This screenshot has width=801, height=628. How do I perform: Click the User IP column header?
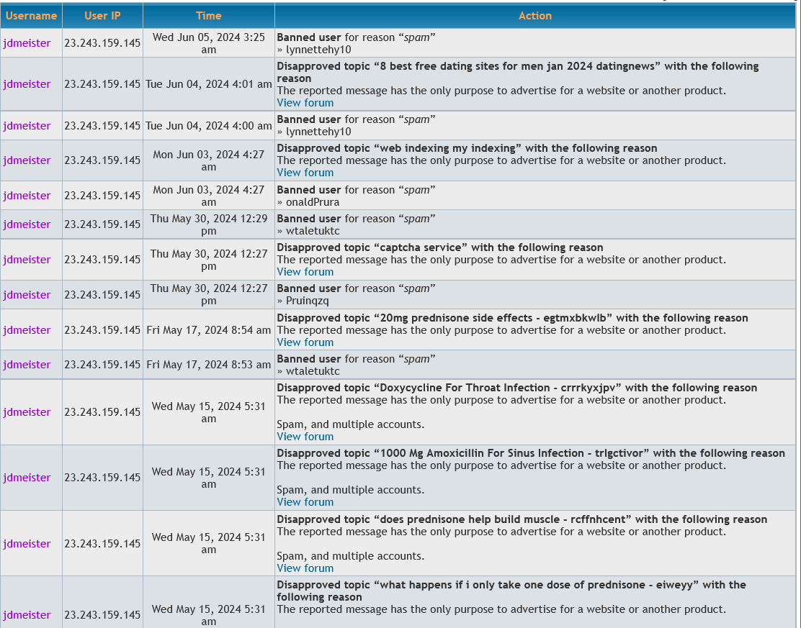pos(102,16)
